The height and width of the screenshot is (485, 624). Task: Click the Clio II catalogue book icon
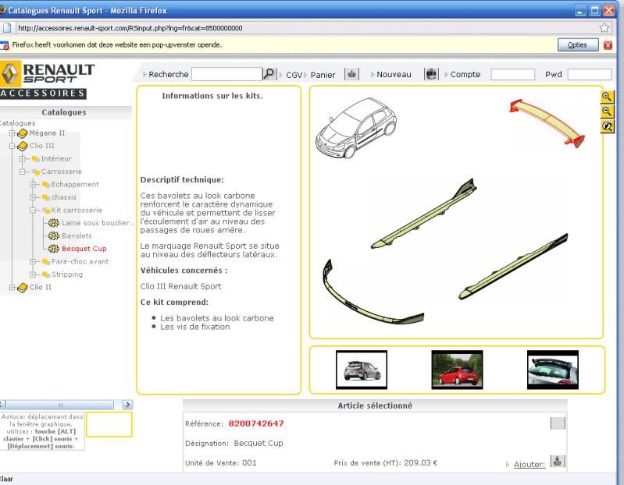click(23, 287)
